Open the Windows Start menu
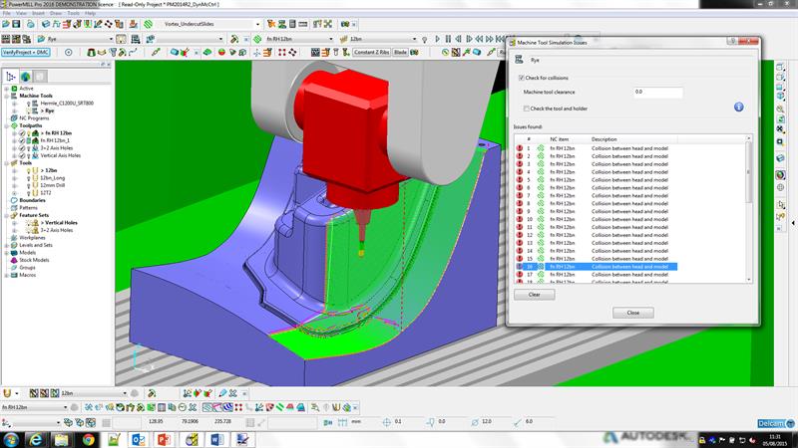The image size is (798, 448). 11,439
